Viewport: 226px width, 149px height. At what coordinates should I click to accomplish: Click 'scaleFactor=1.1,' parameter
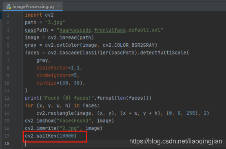point(59,68)
